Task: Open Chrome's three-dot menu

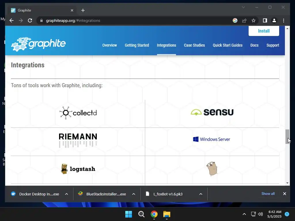Action: point(283,20)
